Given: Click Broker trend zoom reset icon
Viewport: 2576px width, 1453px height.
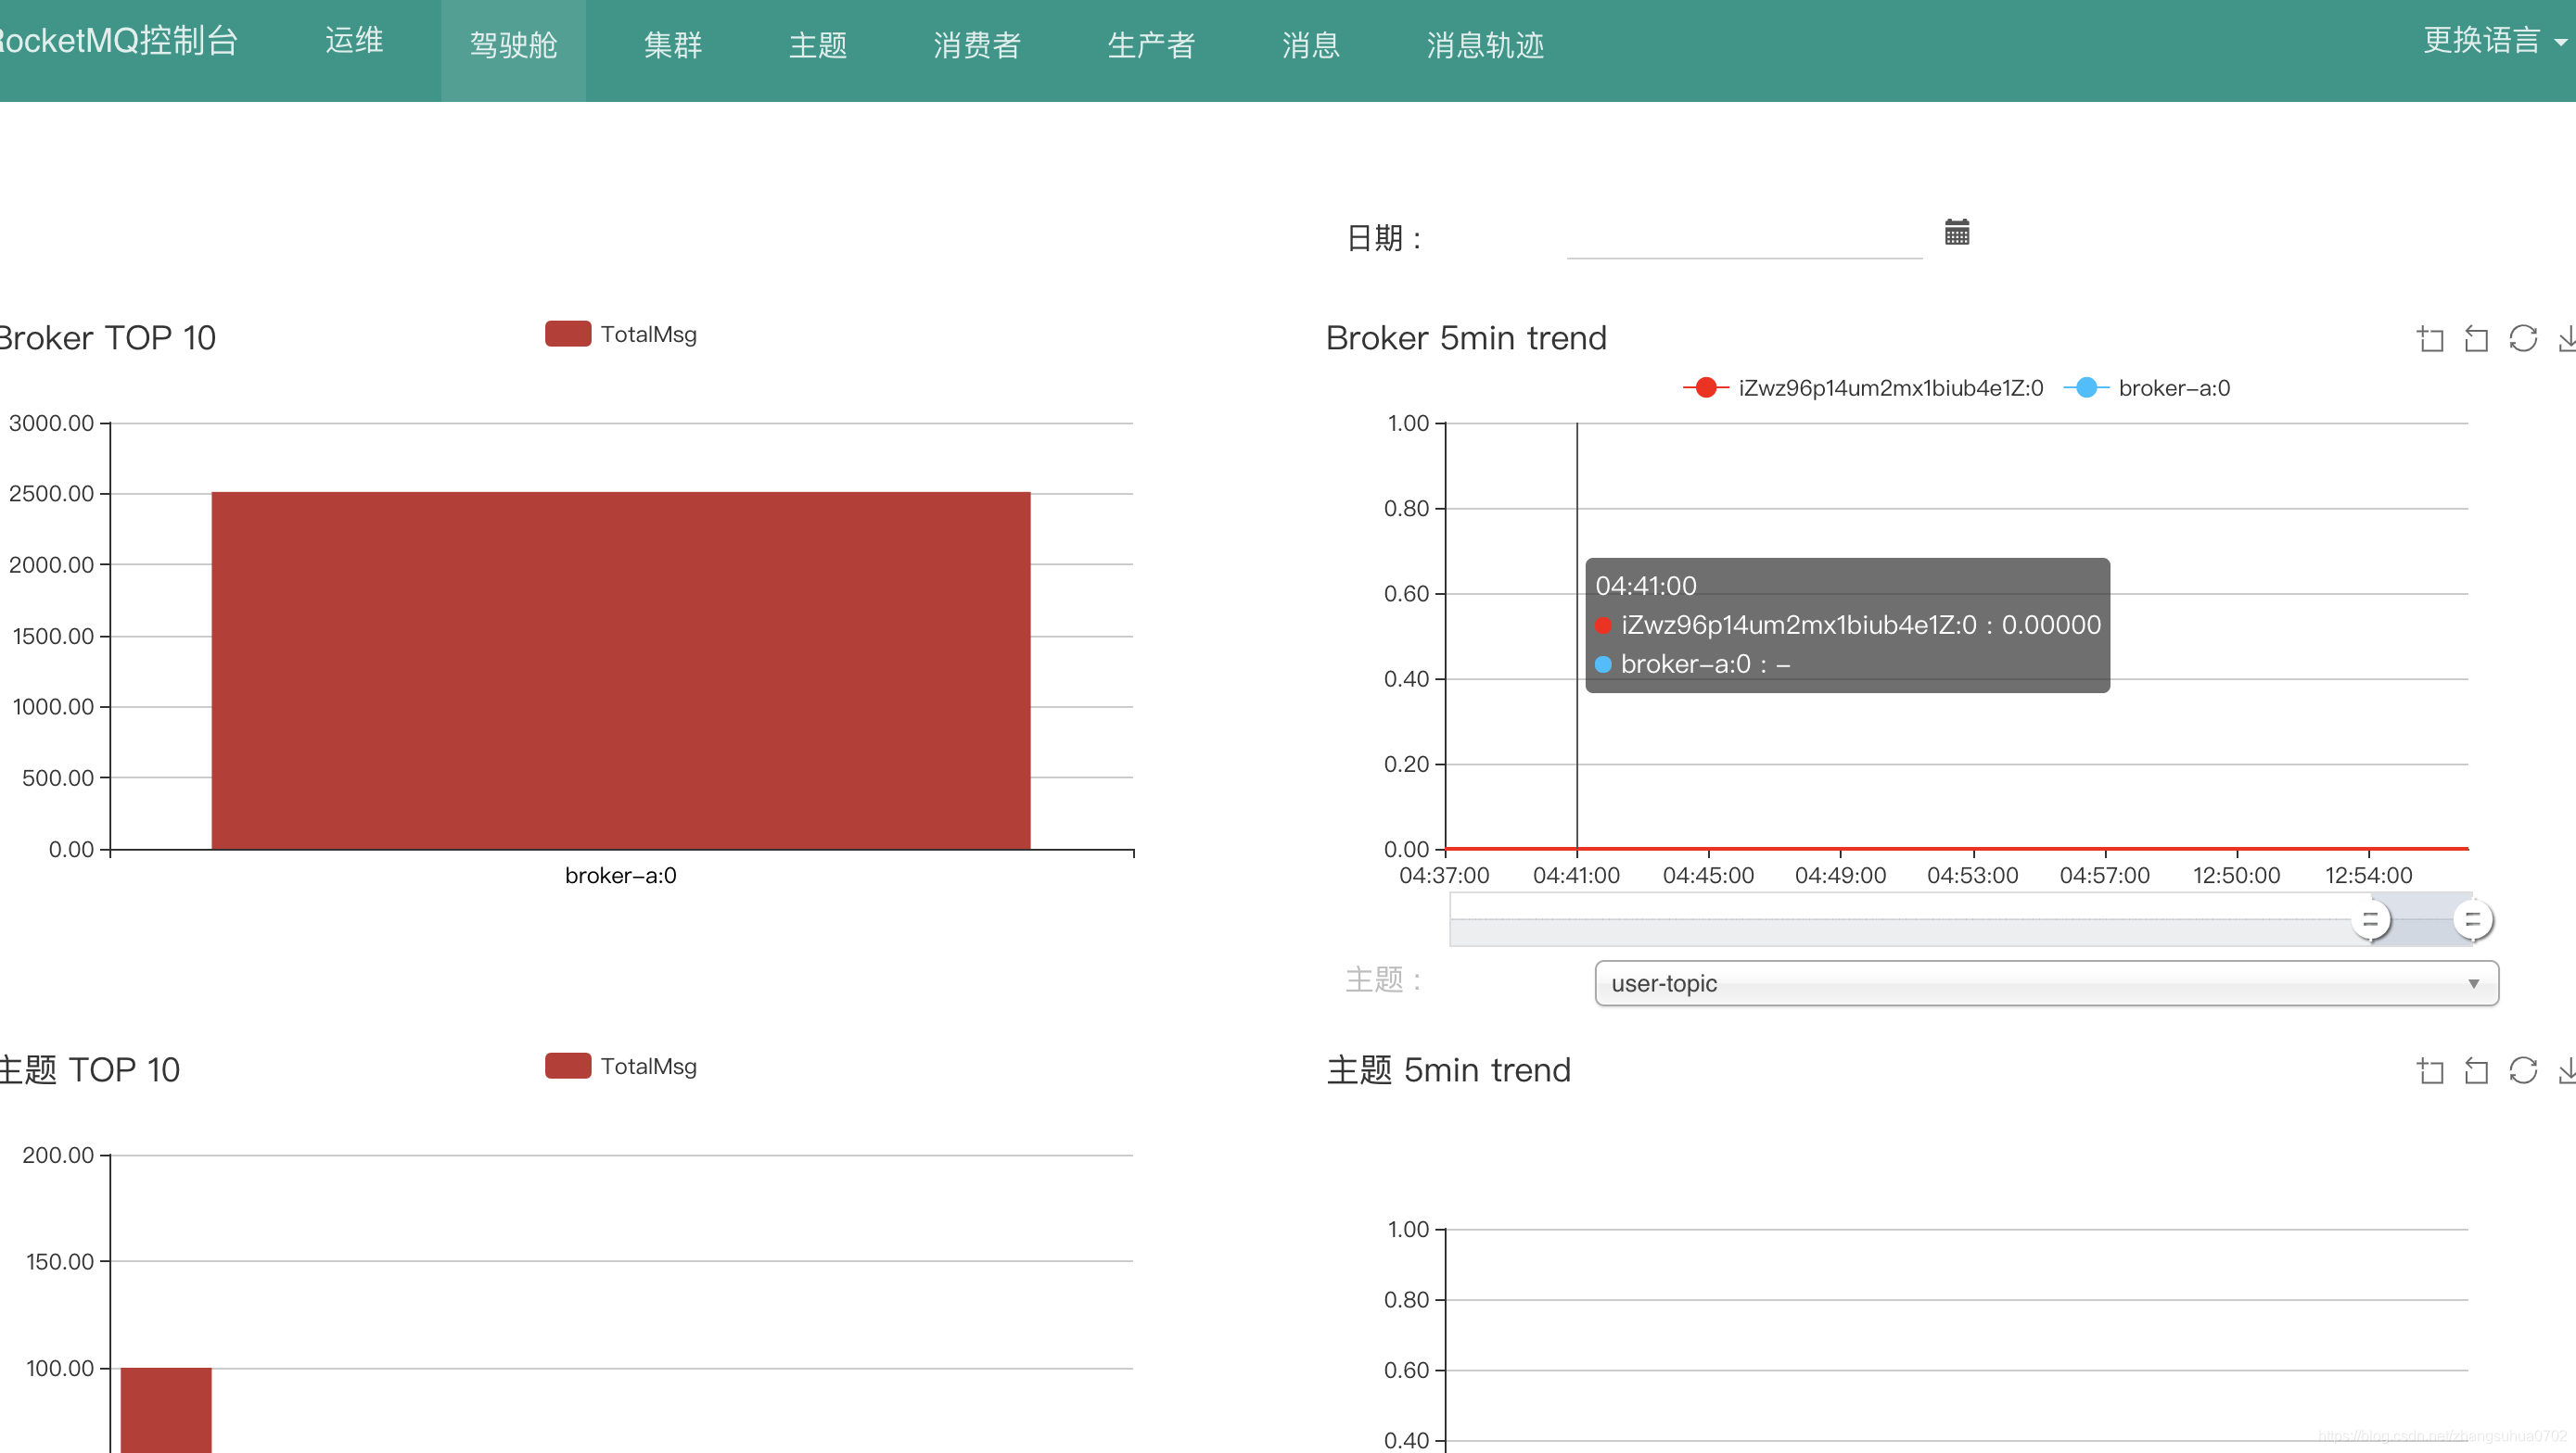Looking at the screenshot, I should coord(2476,339).
